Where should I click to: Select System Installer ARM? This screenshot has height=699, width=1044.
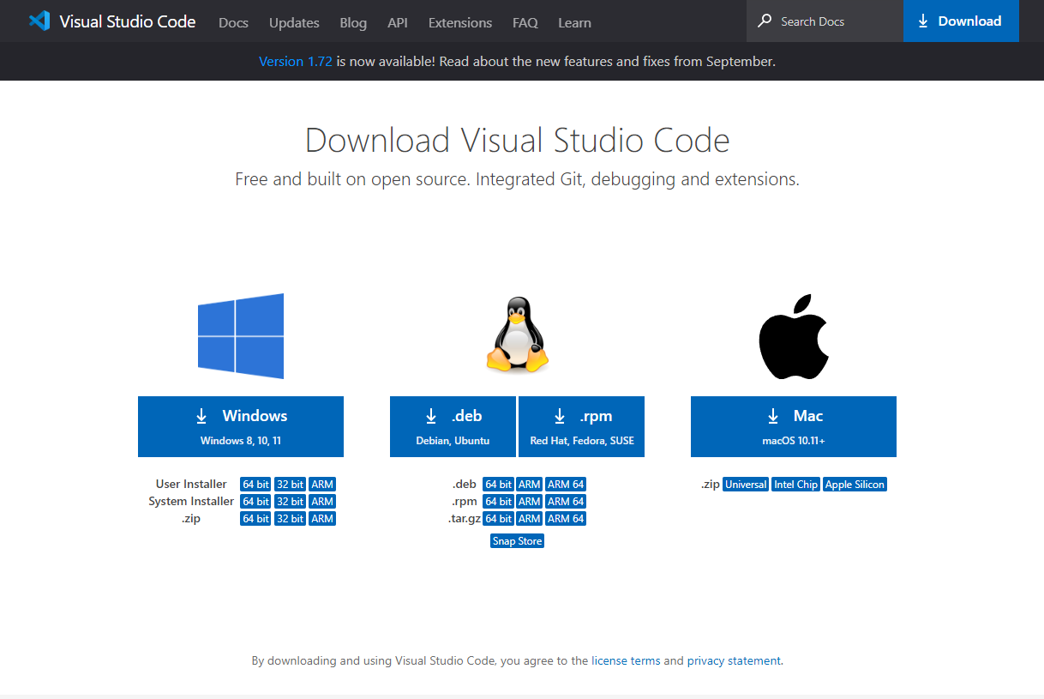pyautogui.click(x=322, y=502)
